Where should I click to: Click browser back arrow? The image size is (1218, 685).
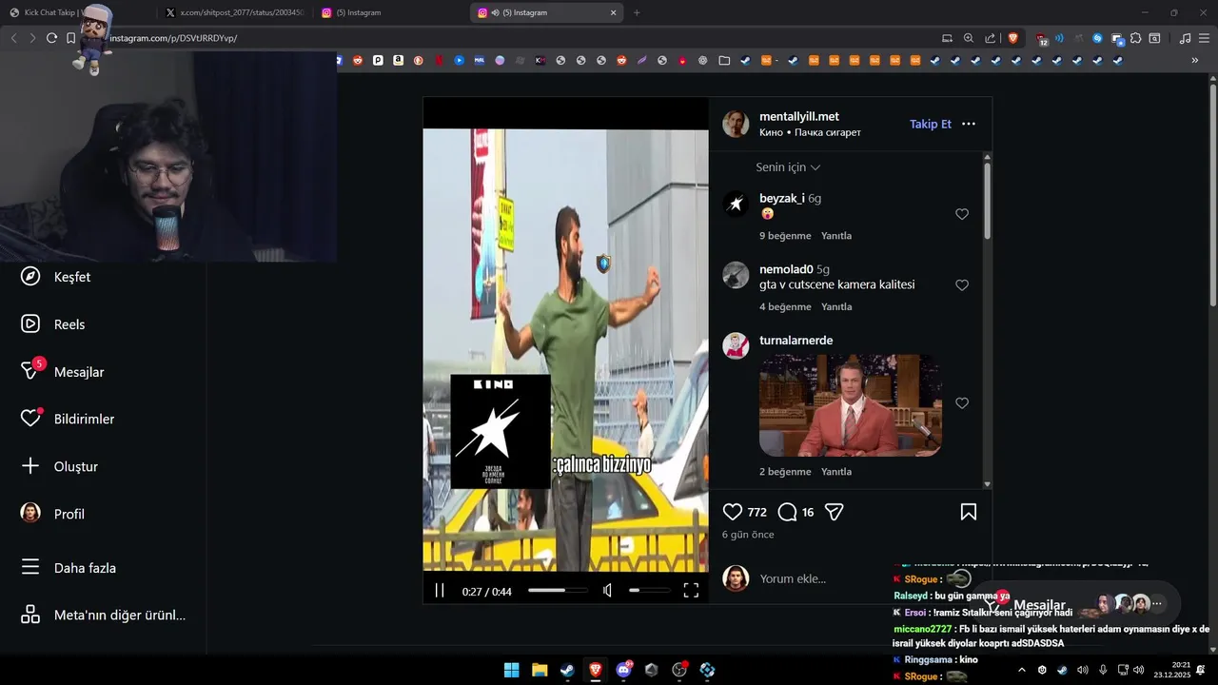(13, 38)
